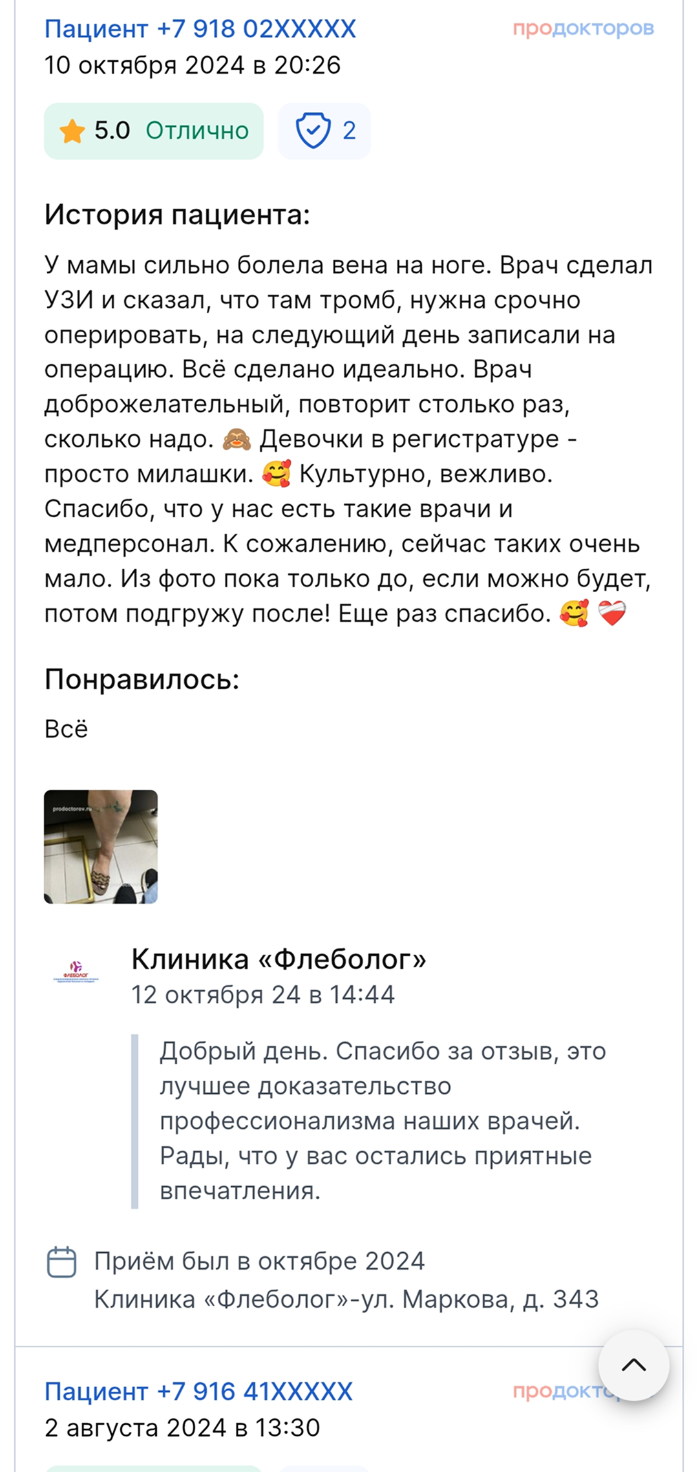Click the see-no-evil monkey emoji in the review
698x1472 pixels.
tap(237, 440)
